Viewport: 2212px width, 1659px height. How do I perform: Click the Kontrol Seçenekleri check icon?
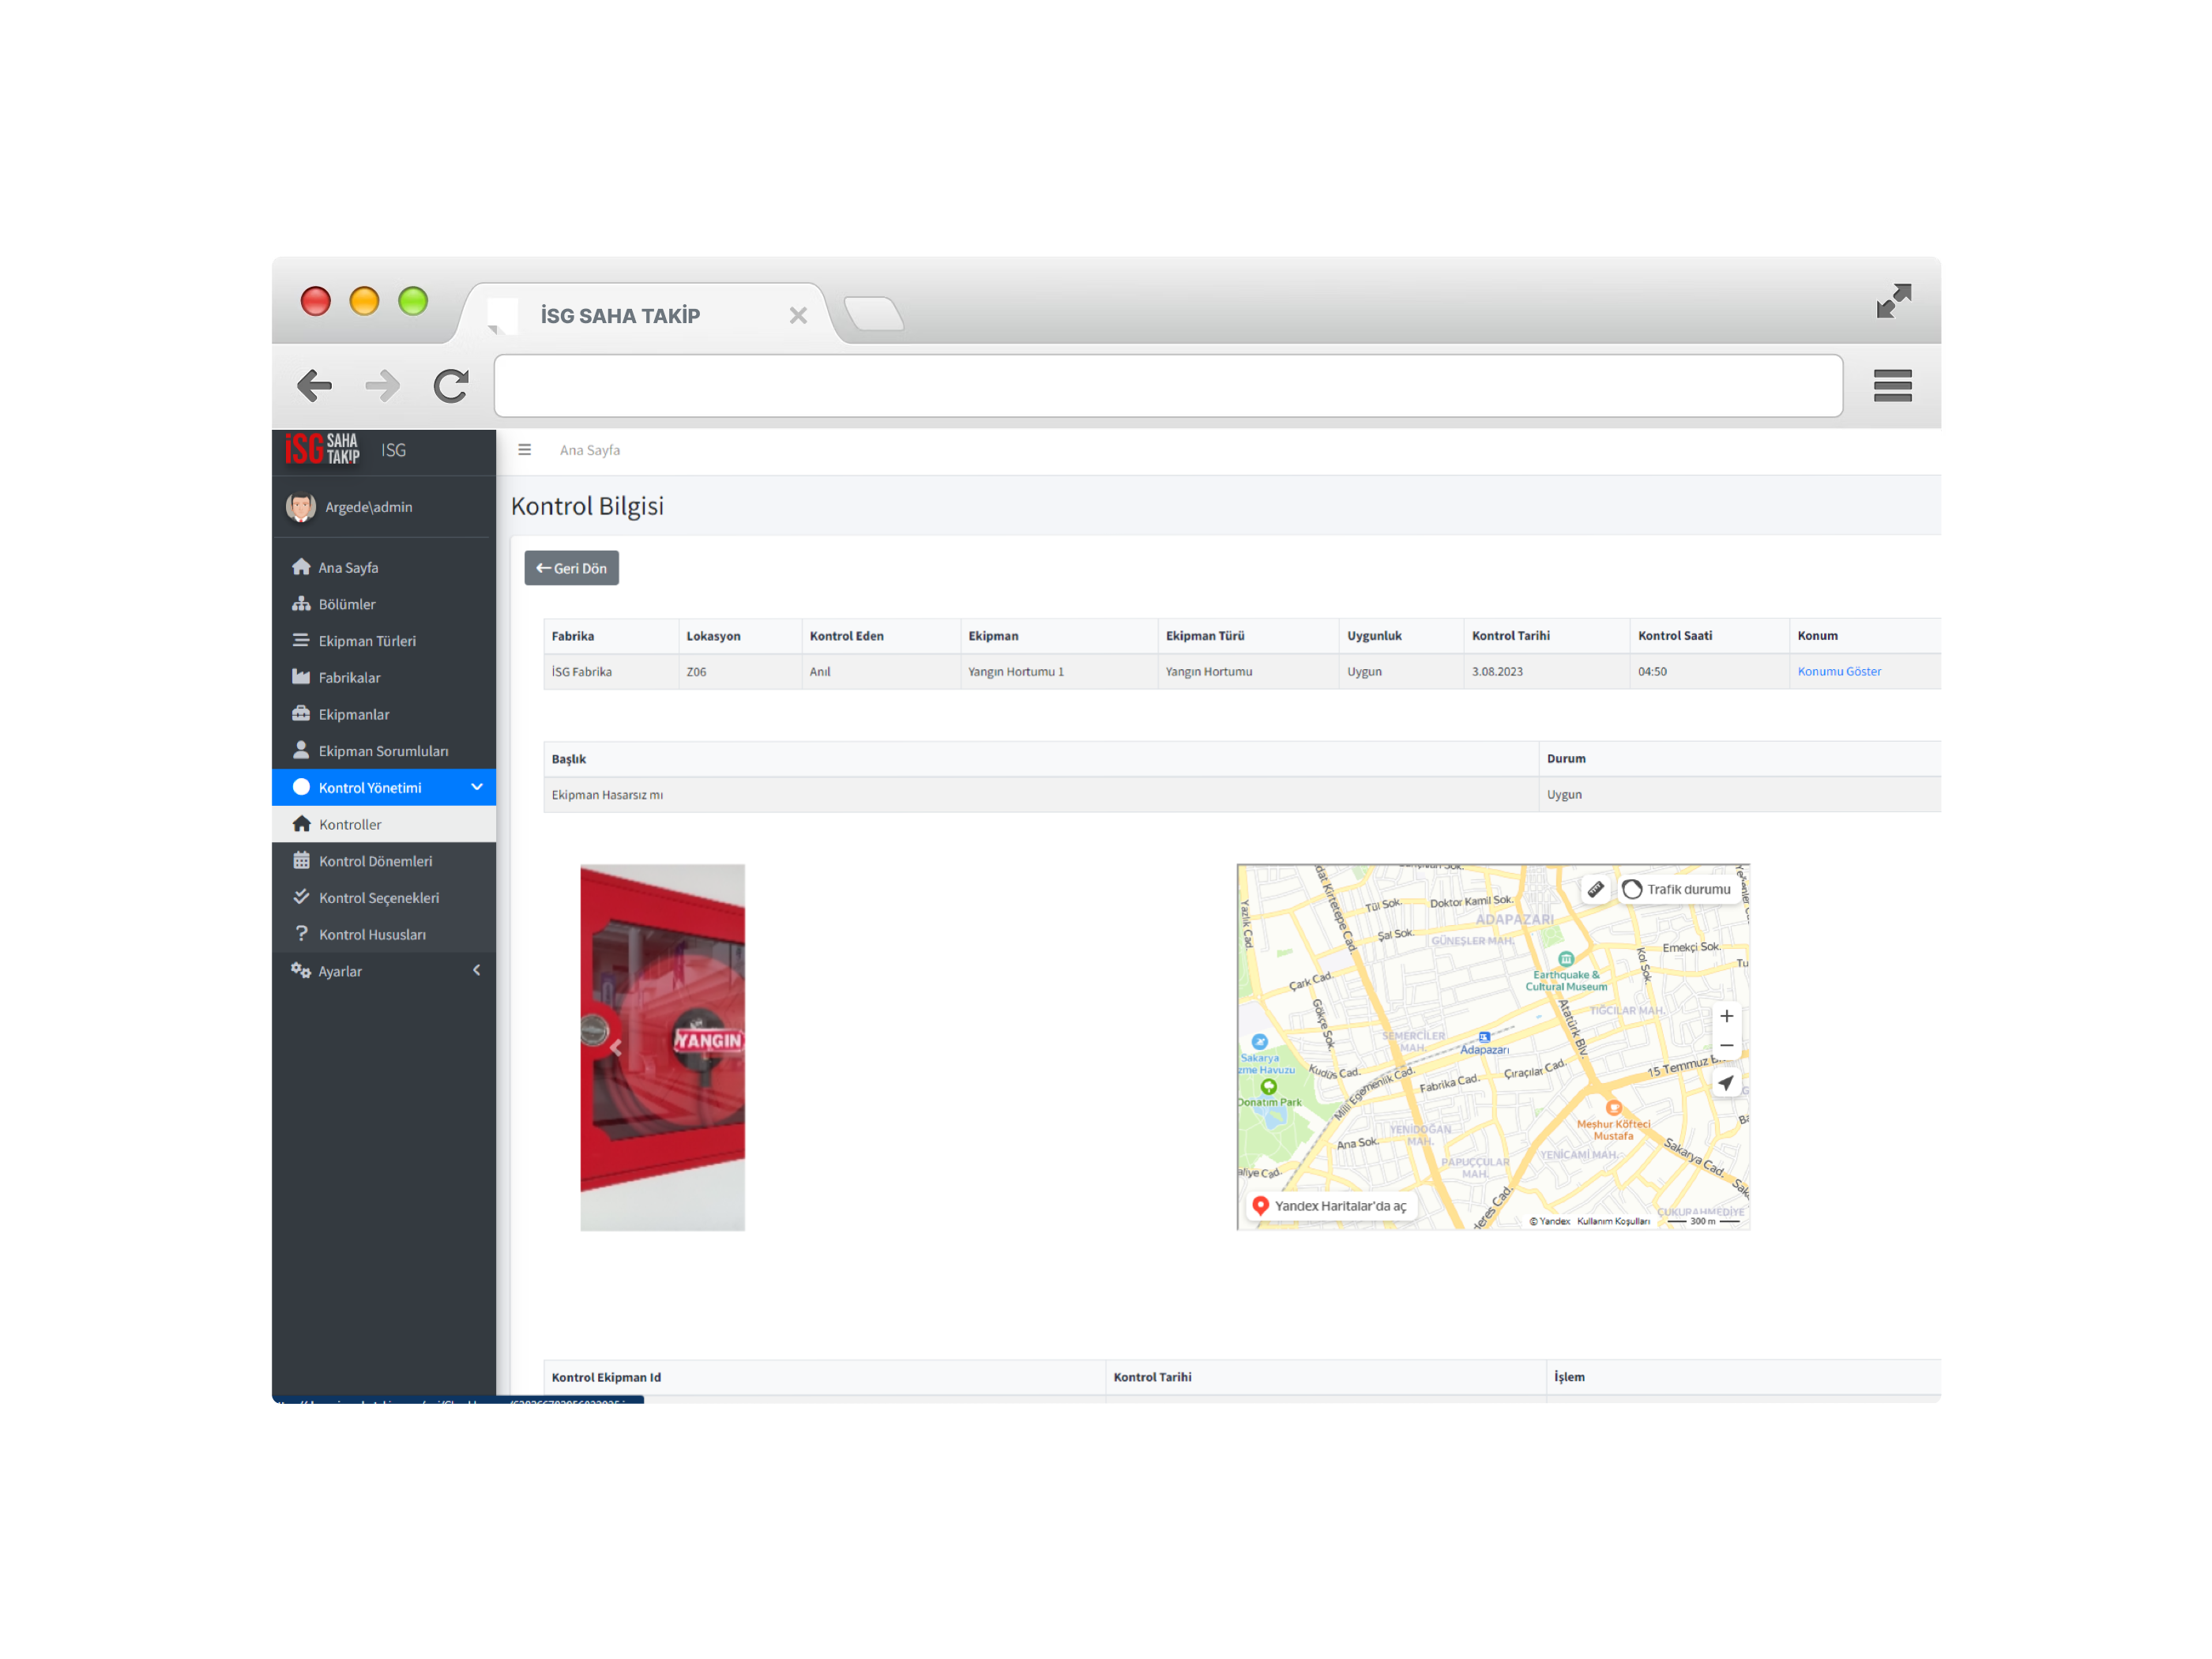click(x=301, y=897)
